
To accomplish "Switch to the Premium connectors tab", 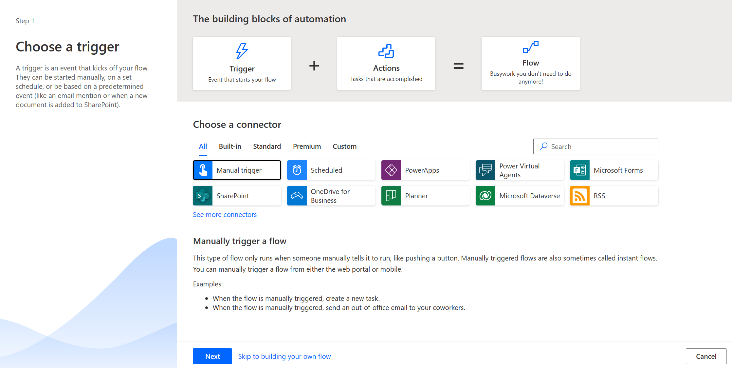I will (x=306, y=146).
